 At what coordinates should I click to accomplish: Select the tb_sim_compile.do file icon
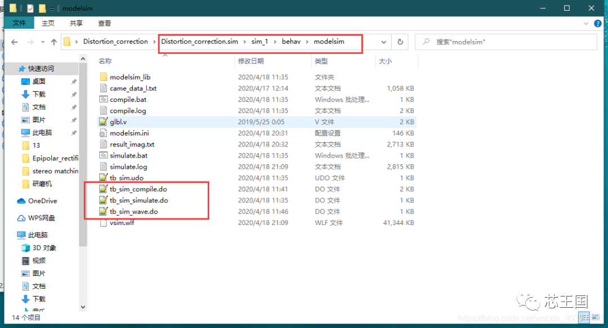point(104,189)
